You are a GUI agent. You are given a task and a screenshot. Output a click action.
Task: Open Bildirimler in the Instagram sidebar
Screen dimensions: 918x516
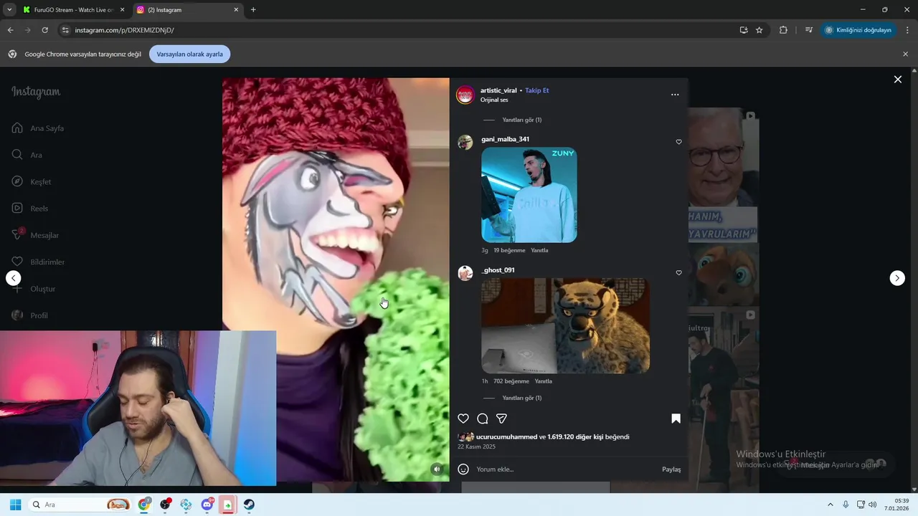(38, 262)
